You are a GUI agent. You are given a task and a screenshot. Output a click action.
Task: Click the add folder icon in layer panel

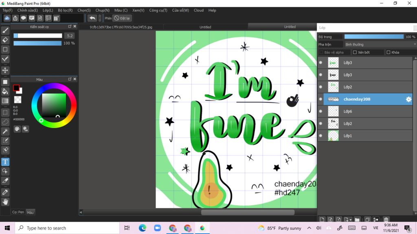[357, 219]
